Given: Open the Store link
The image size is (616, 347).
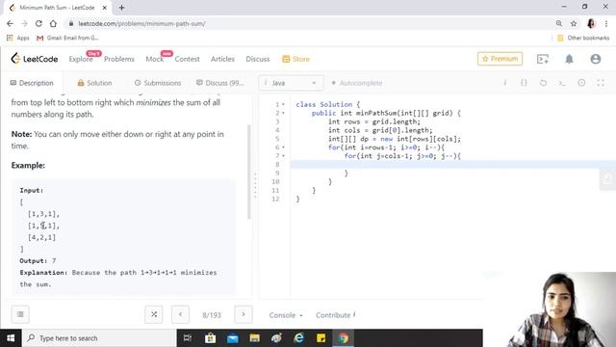Looking at the screenshot, I should coord(295,59).
